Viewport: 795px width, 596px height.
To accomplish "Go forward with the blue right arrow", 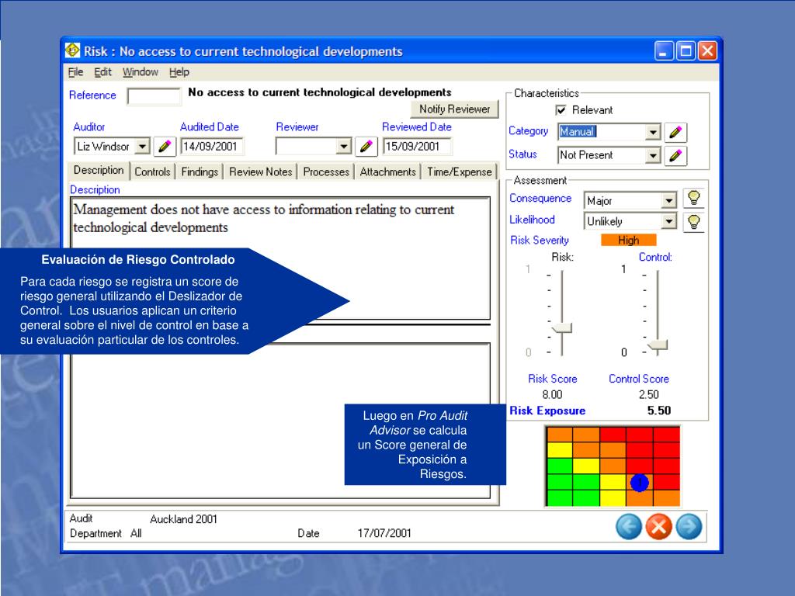I will click(x=689, y=527).
